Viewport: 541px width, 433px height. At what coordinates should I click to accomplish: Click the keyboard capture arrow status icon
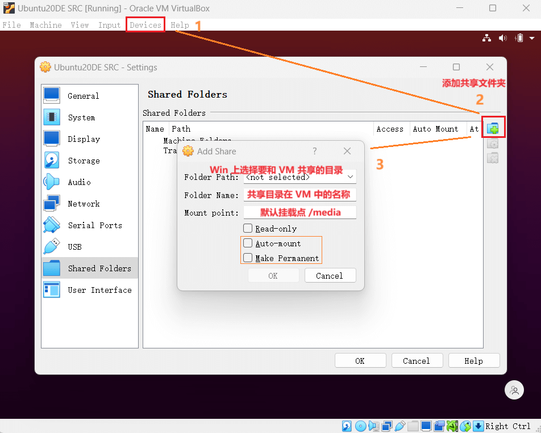pyautogui.click(x=478, y=426)
